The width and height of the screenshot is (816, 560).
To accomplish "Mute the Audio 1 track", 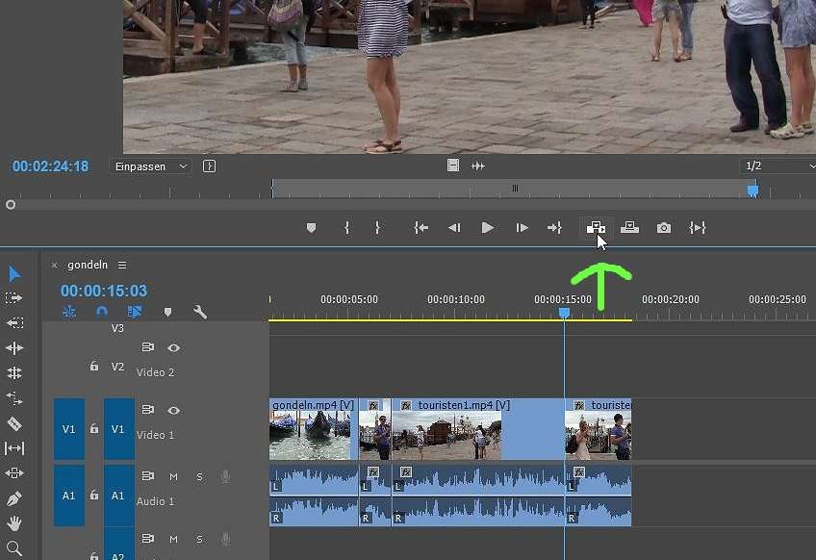I will (x=174, y=475).
